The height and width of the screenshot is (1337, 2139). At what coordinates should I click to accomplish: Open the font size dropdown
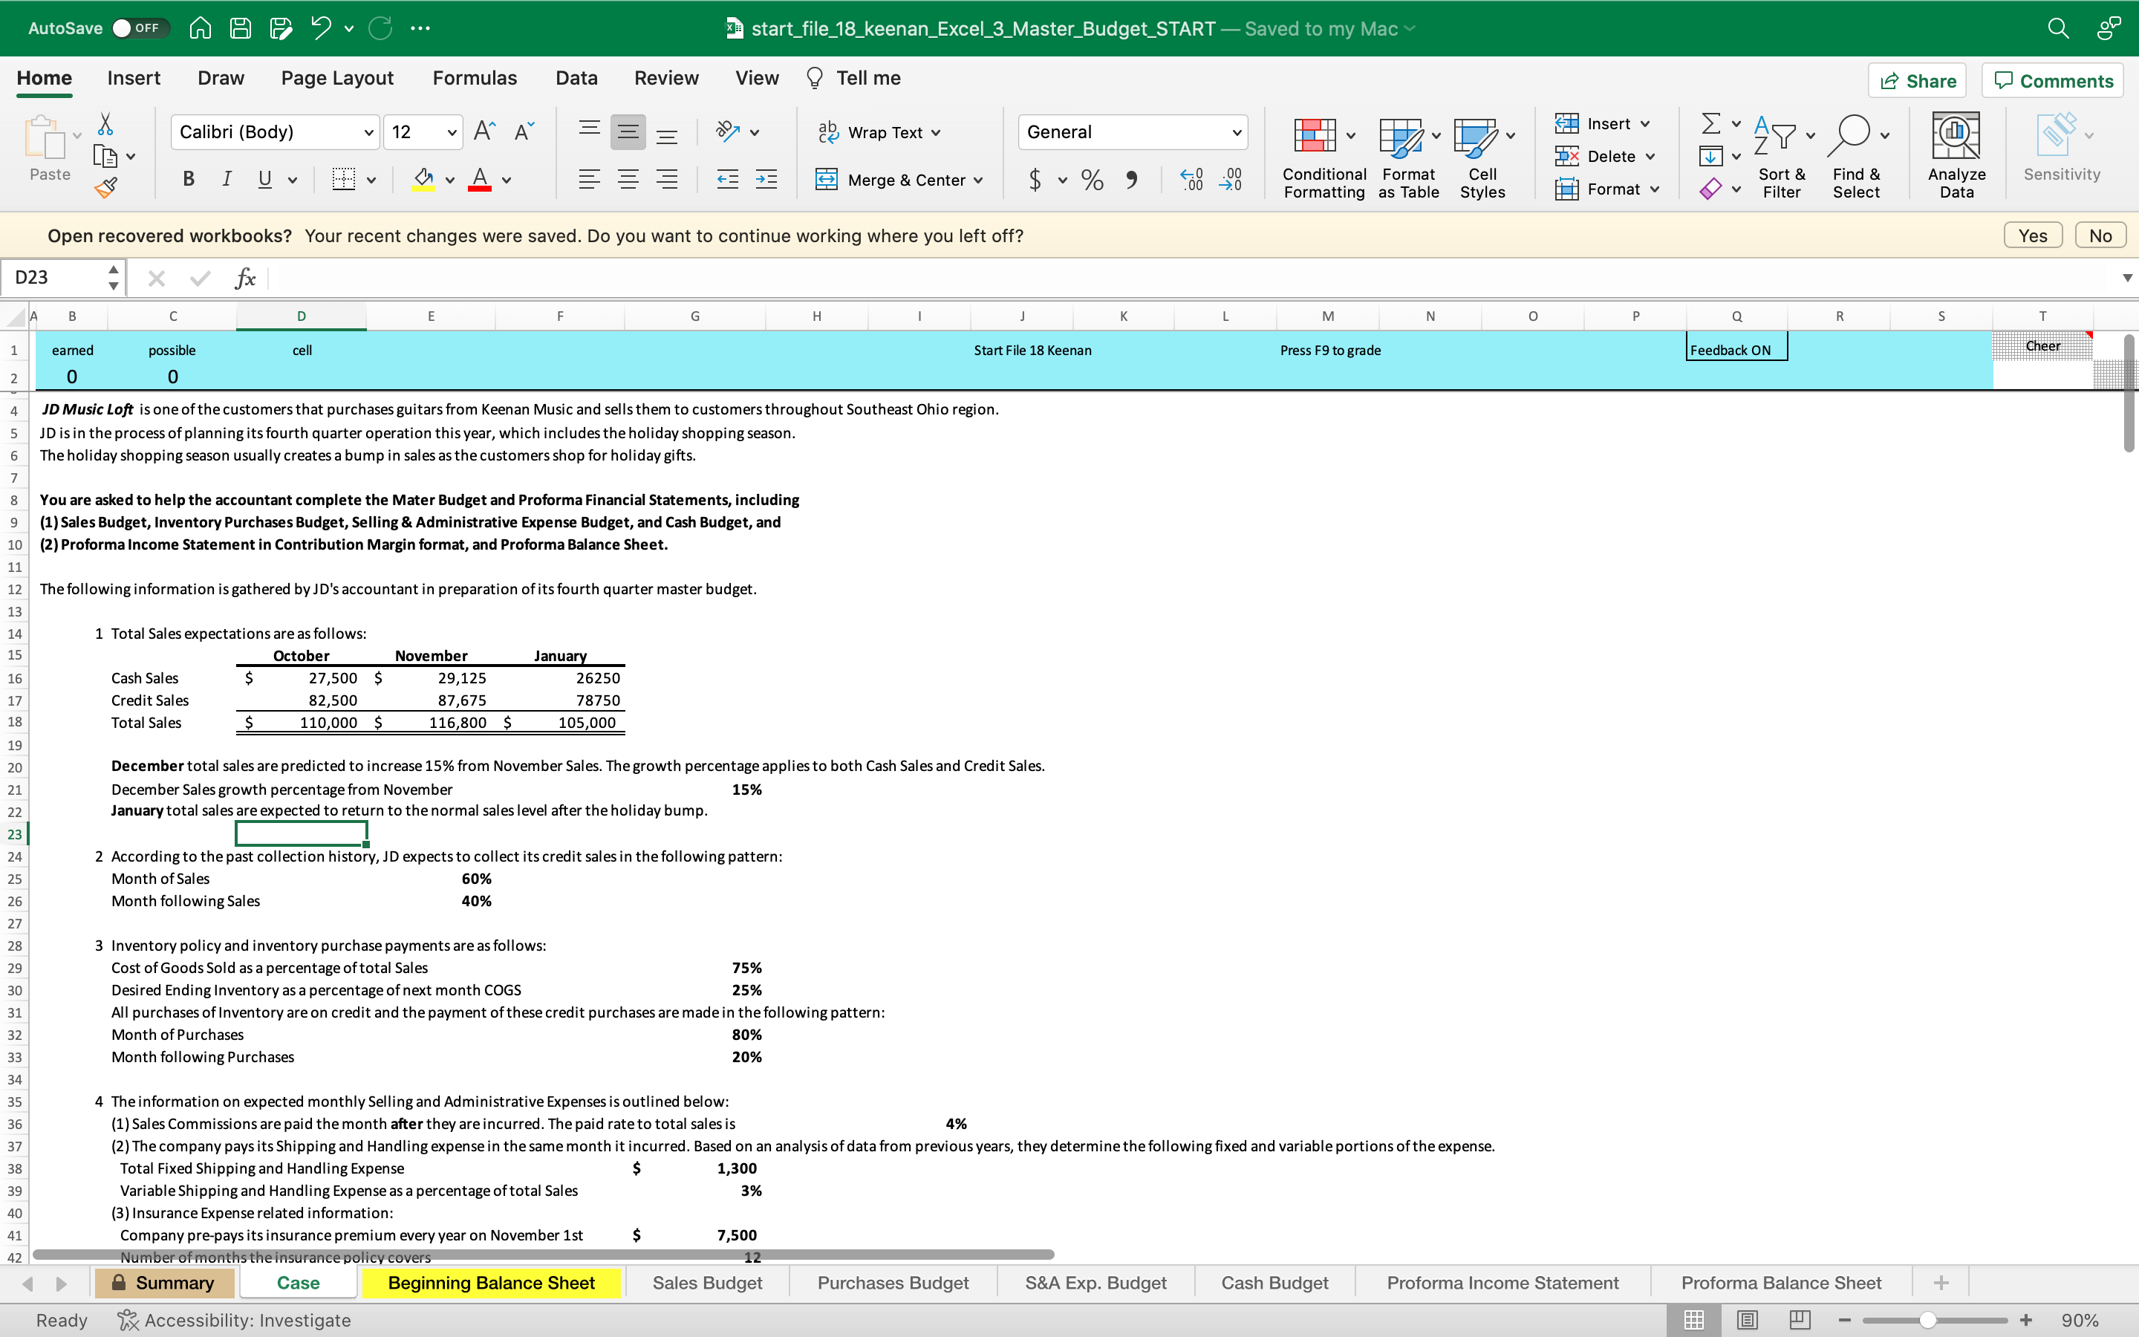point(450,131)
